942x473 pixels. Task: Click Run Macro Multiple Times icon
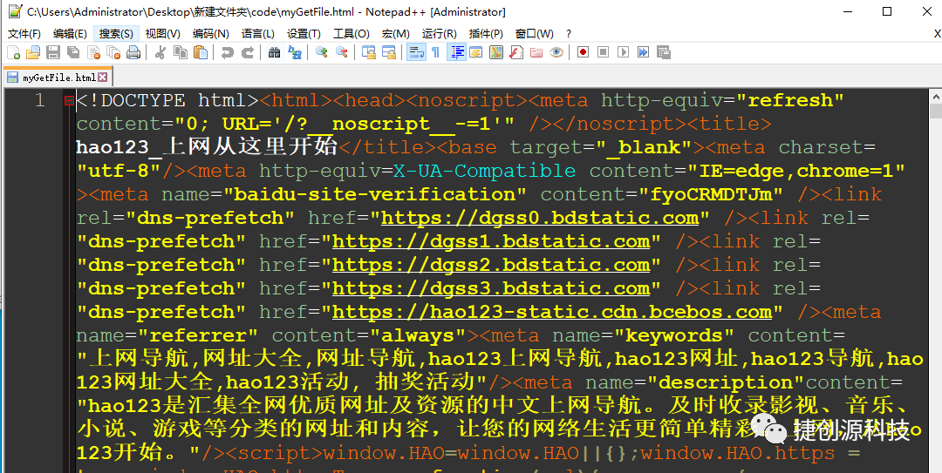click(x=644, y=52)
